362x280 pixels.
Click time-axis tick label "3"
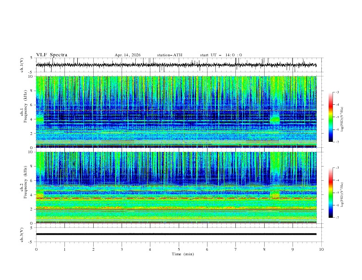(x=122, y=249)
